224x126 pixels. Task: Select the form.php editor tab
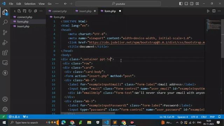coord(110,11)
